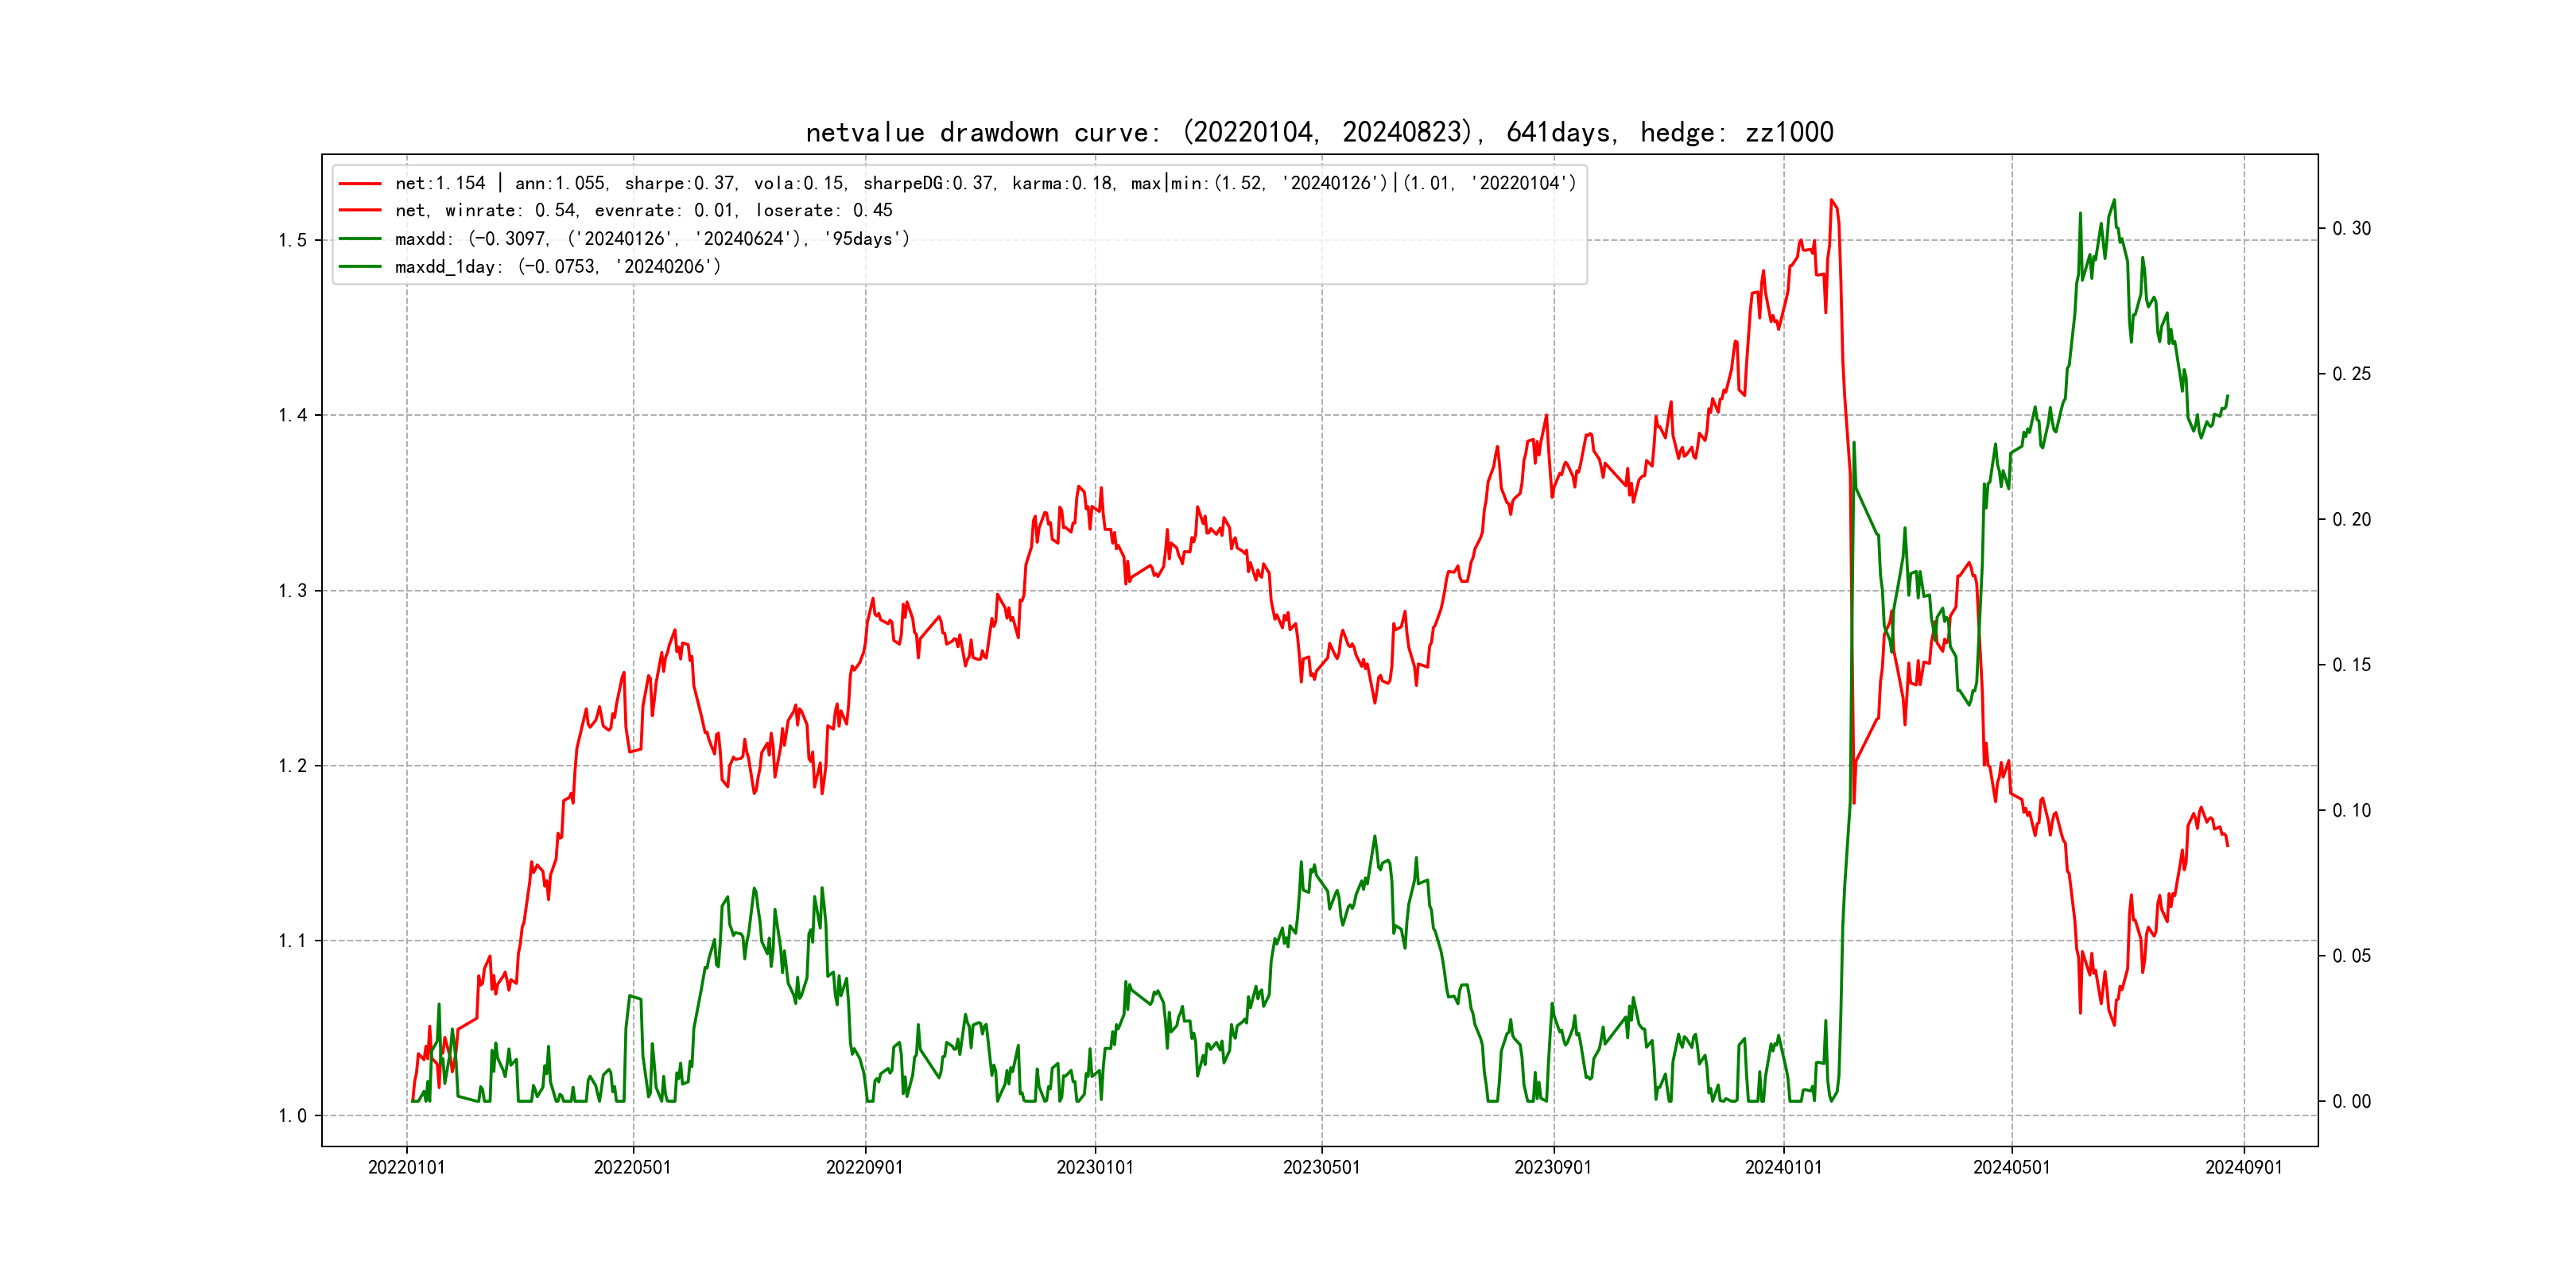
Task: Click the x-axis date label 20230501
Action: (x=1321, y=1168)
